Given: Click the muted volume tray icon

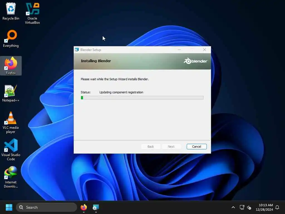Looking at the screenshot, I should pyautogui.click(x=249, y=207).
